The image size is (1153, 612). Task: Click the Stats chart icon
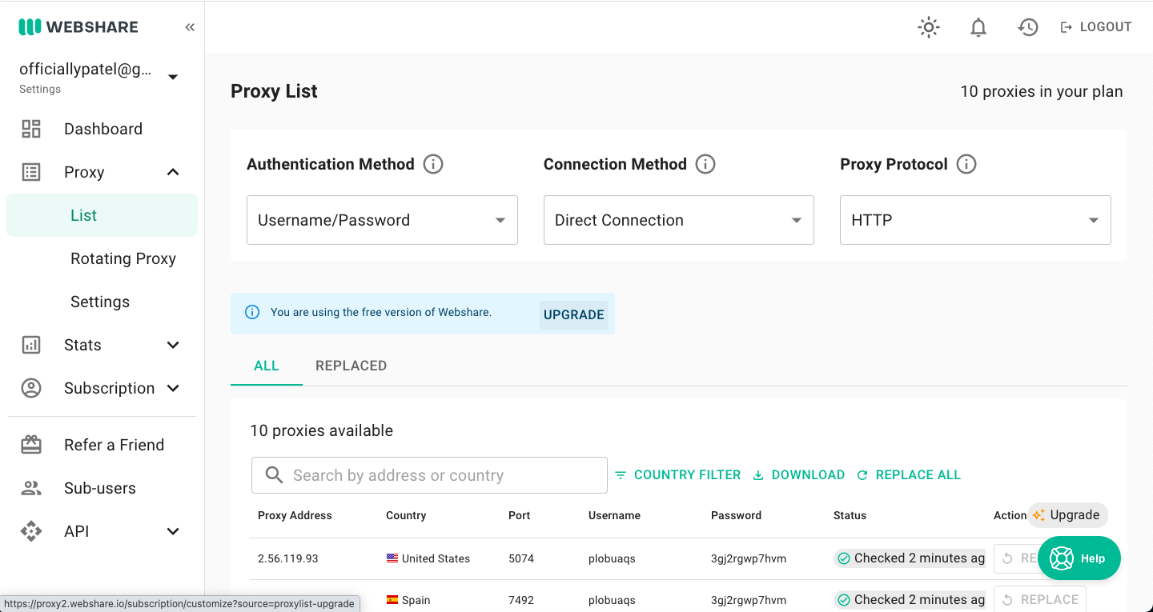coord(31,345)
